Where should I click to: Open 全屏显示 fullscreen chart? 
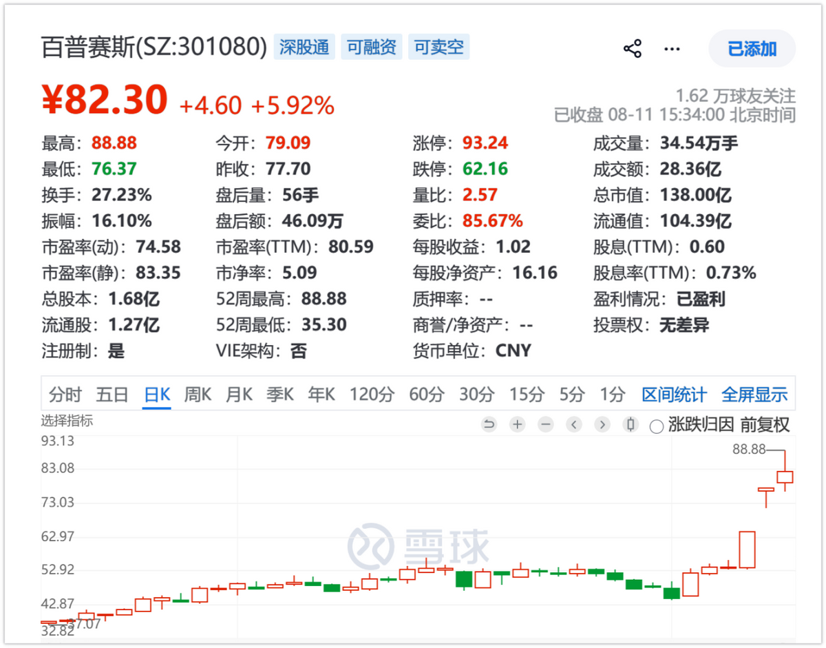(754, 395)
